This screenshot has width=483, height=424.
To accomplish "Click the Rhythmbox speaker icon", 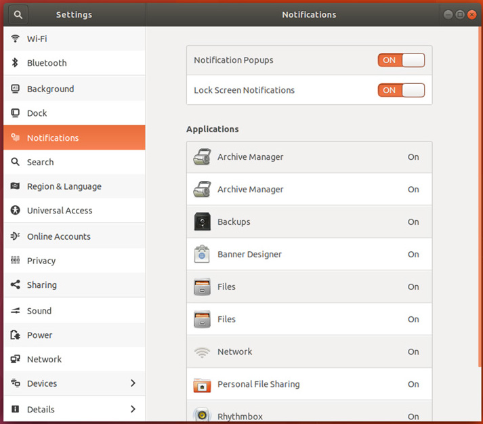I will click(202, 415).
